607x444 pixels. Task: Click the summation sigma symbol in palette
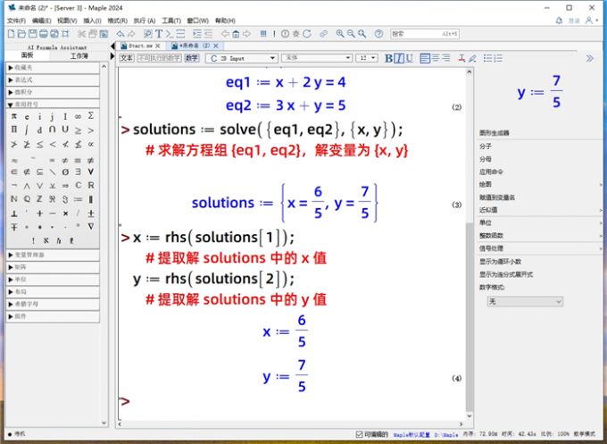91,116
